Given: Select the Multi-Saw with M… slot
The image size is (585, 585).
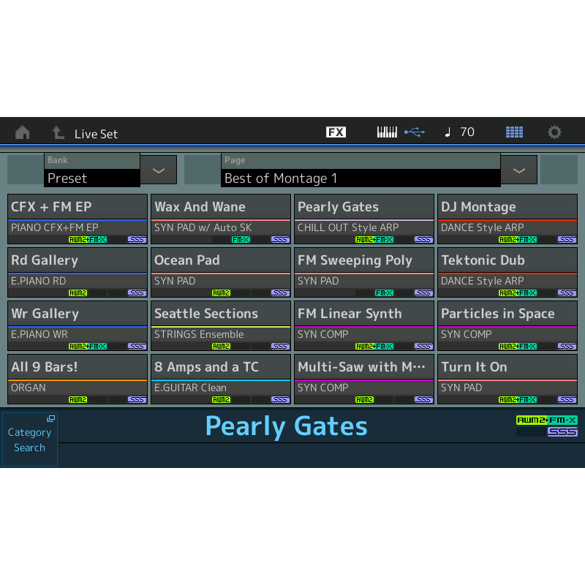Looking at the screenshot, I should pos(364,379).
